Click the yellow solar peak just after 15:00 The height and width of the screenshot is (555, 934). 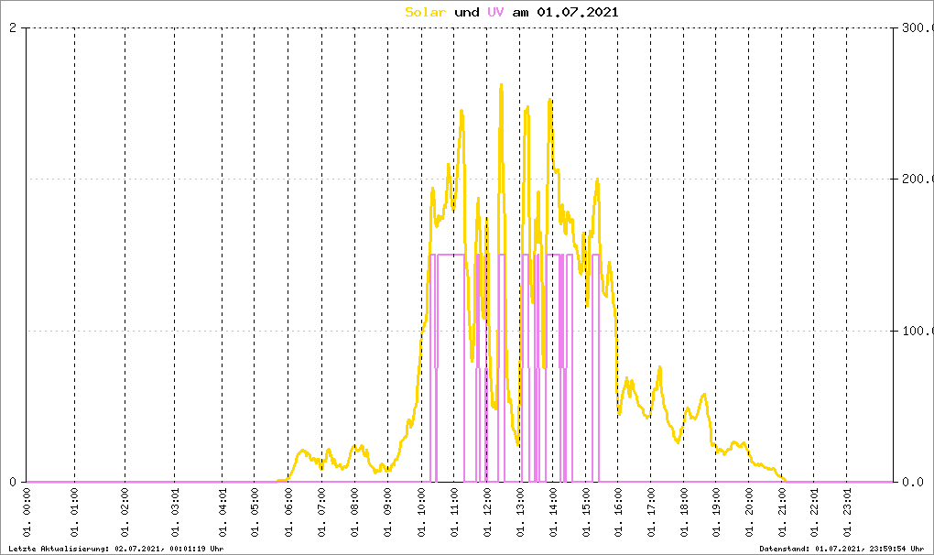click(x=597, y=180)
